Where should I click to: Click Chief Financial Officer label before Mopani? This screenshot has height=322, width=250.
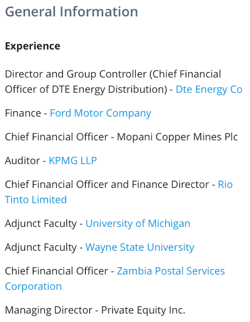coord(56,137)
